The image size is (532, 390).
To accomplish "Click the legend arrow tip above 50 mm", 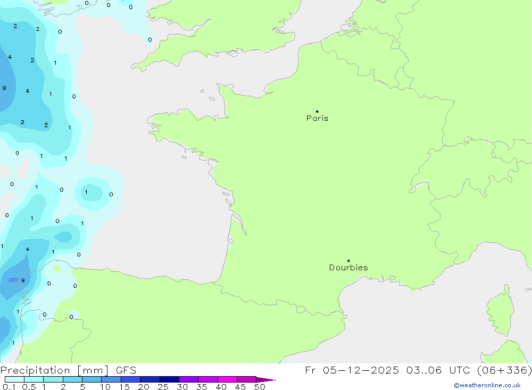I will [x=266, y=380].
